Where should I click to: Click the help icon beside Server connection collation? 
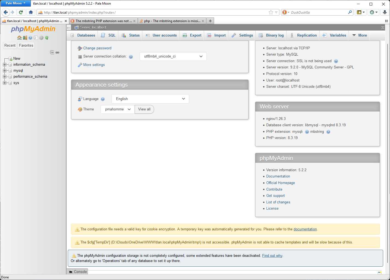[x=131, y=57]
